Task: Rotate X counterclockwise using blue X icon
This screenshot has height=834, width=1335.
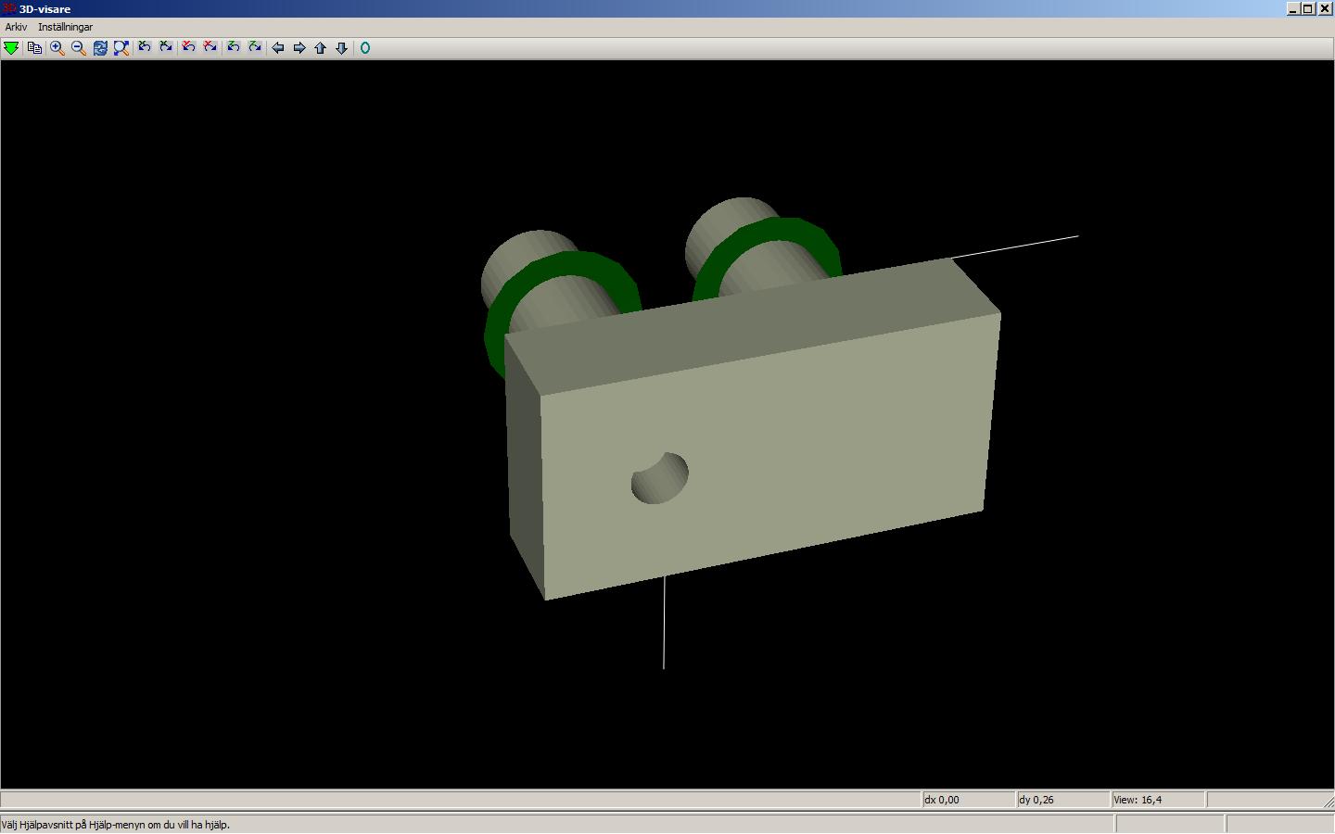Action: [x=145, y=48]
